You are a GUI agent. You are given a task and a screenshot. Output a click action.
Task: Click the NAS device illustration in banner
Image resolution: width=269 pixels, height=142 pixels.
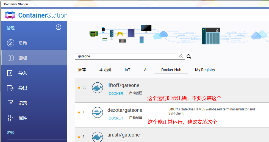211,36
